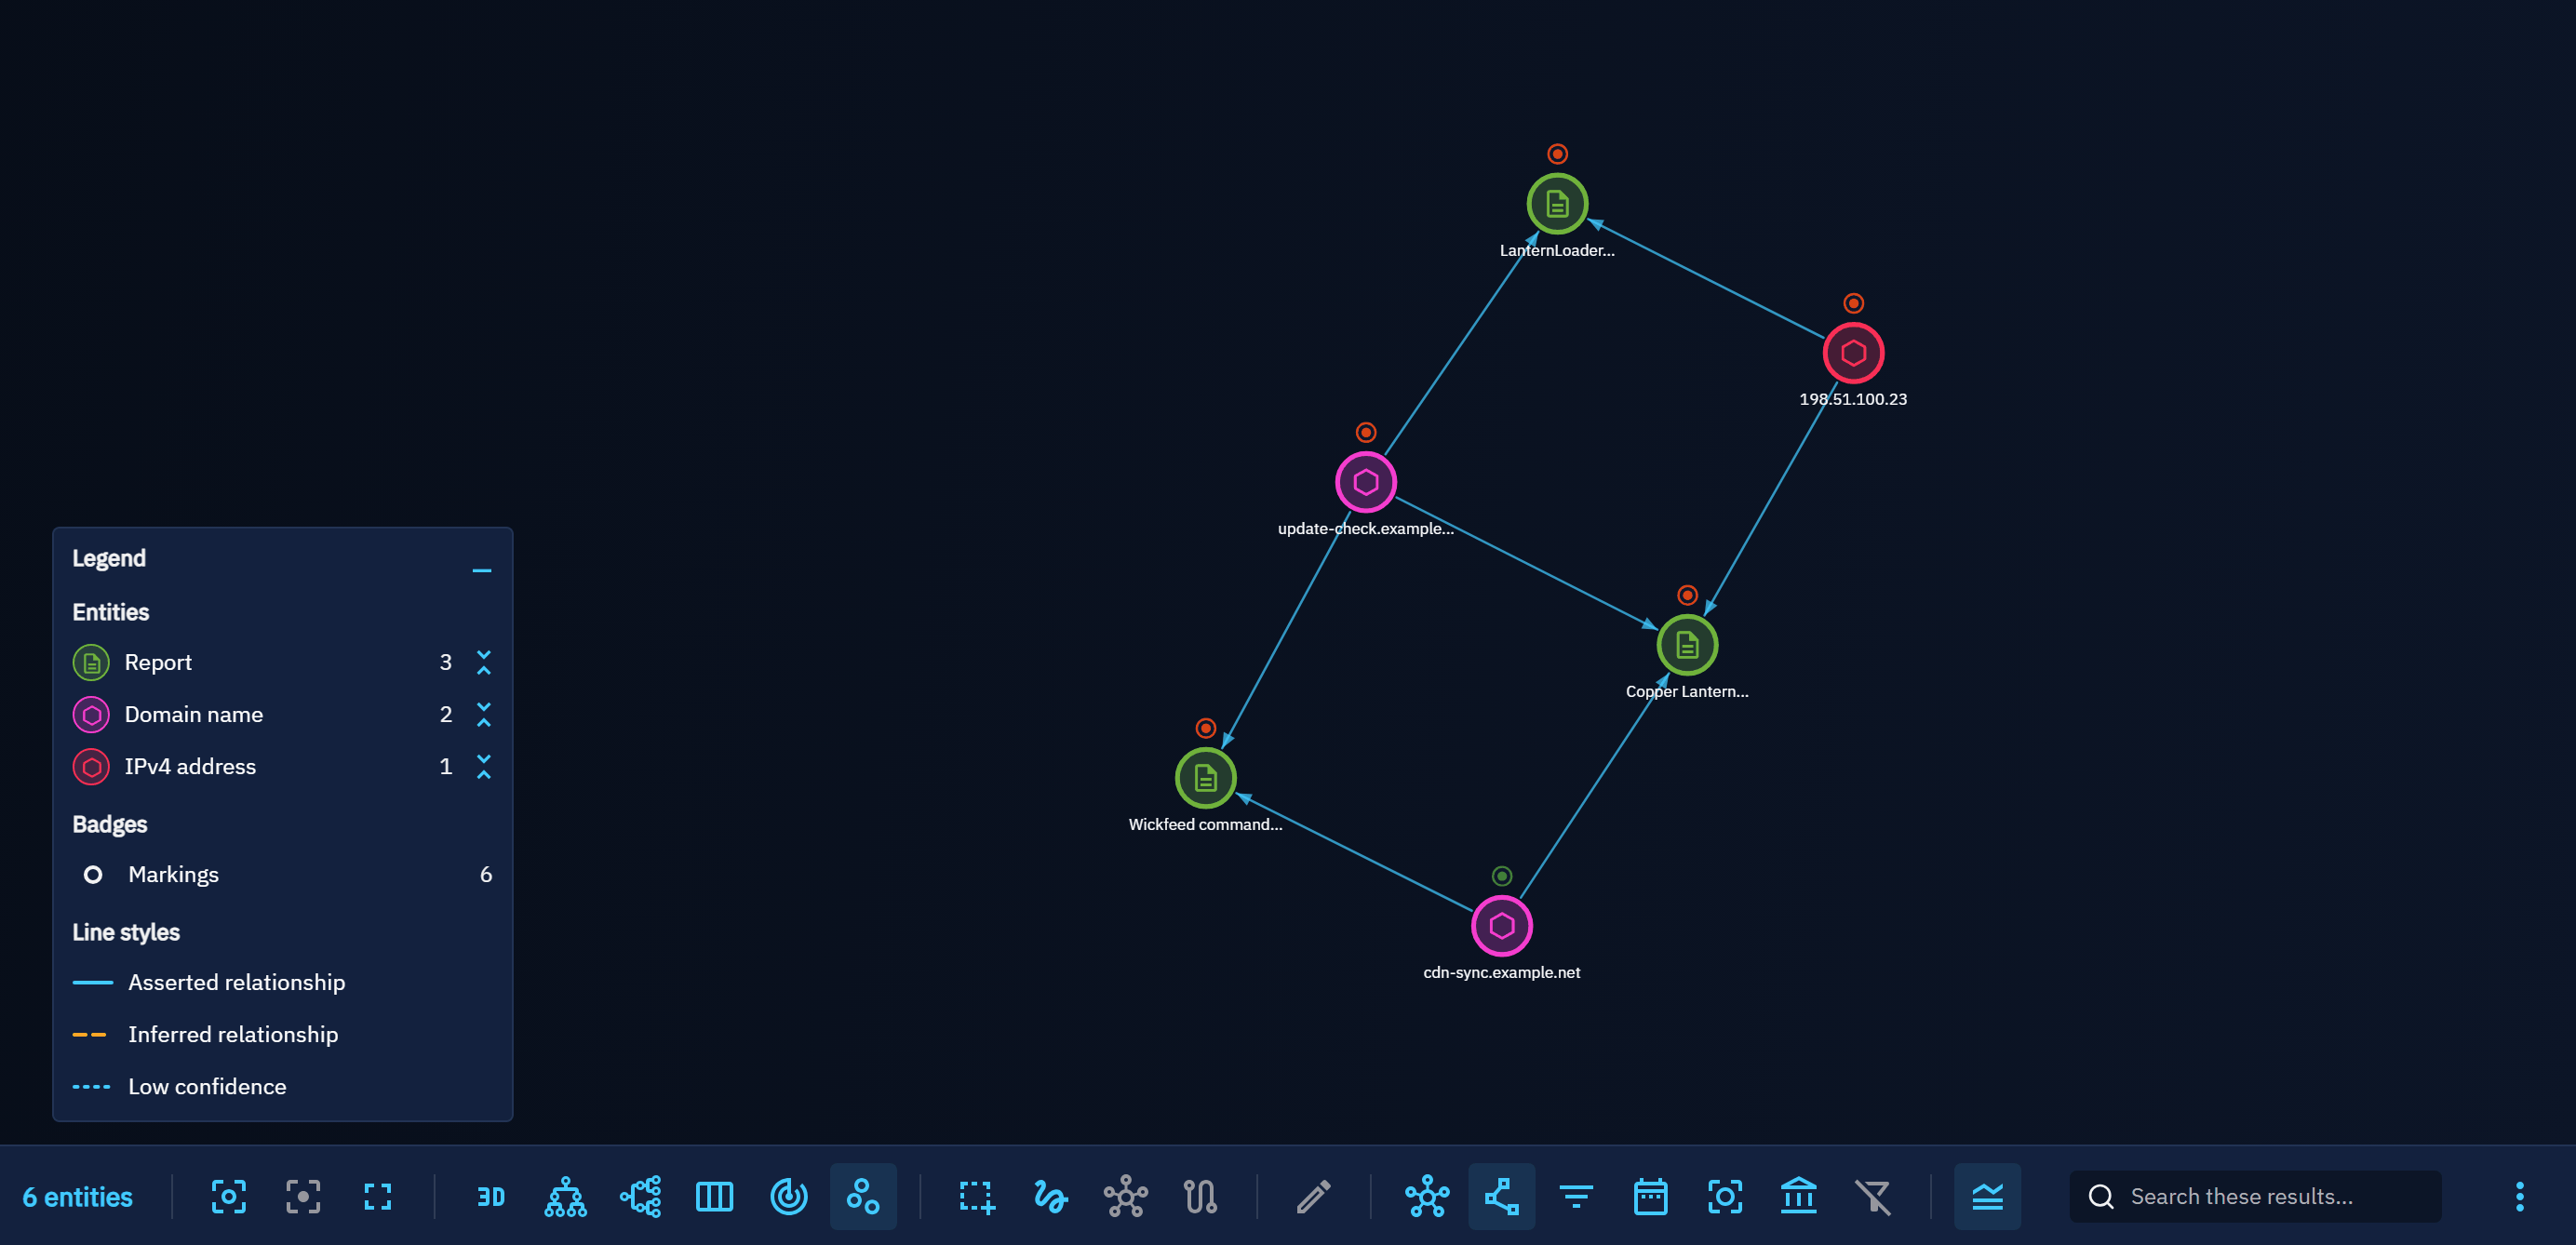
Task: Open the calendar time range icon
Action: (x=1650, y=1196)
